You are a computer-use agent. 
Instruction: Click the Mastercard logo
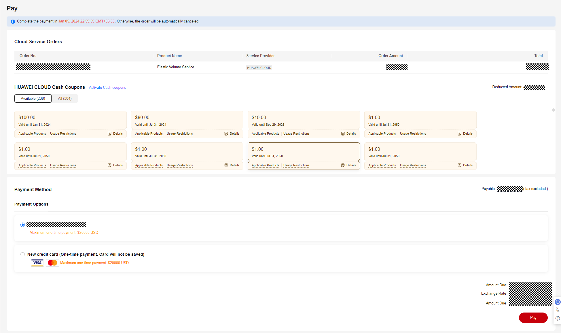pos(52,263)
